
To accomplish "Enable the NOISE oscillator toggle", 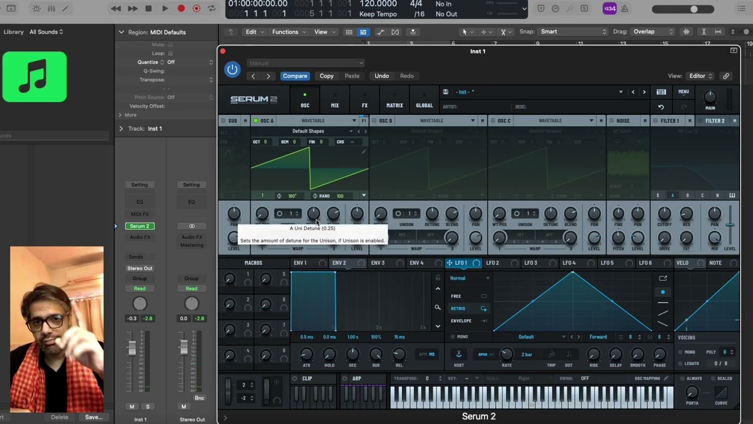I will point(612,121).
